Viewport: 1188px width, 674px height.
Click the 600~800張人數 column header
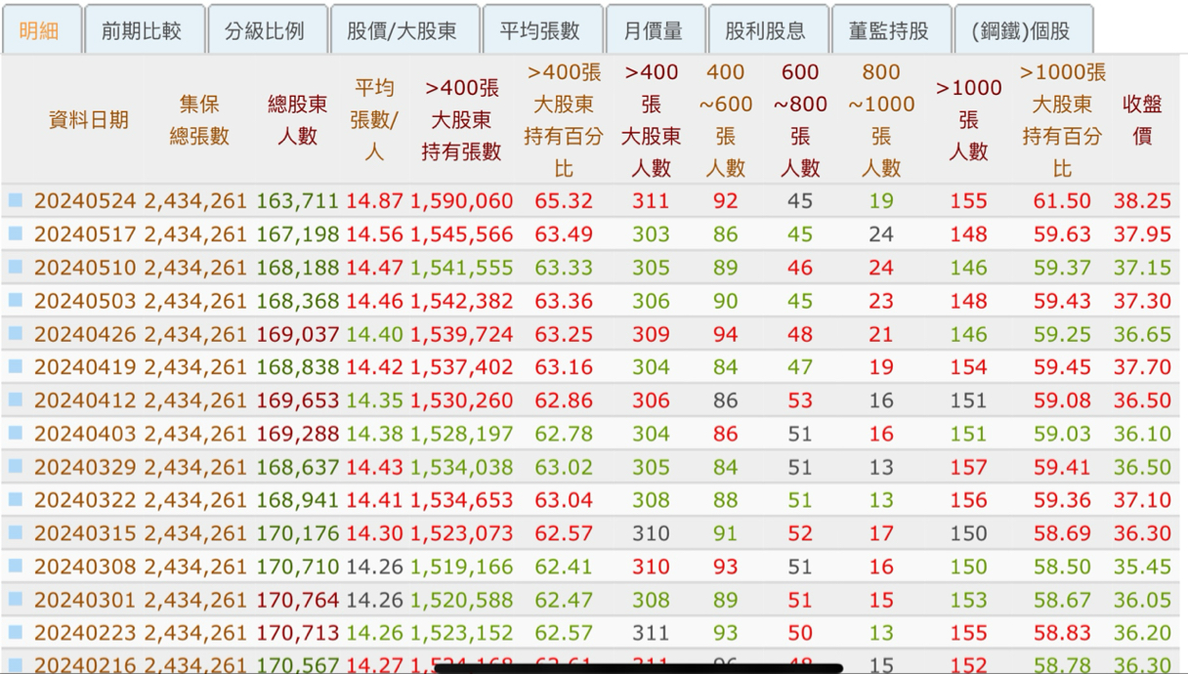pos(800,120)
